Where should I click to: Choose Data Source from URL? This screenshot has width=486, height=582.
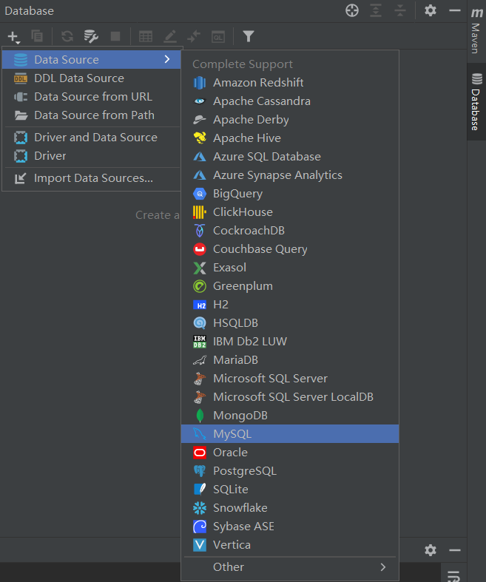(x=91, y=96)
